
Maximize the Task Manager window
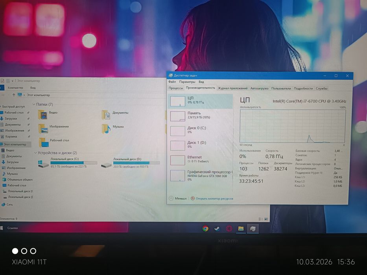(336, 76)
